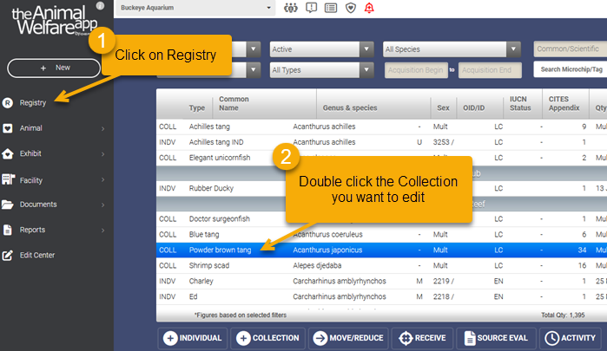Click the Documents folder icon
Screen dimensions: 607x351
coord(7,205)
